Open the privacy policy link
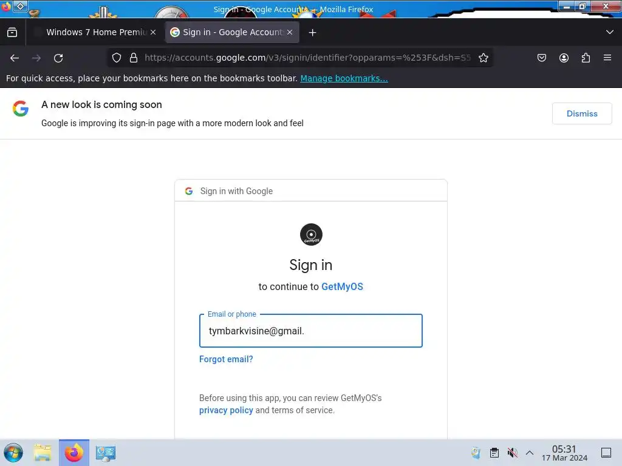The width and height of the screenshot is (622, 466). click(x=226, y=410)
